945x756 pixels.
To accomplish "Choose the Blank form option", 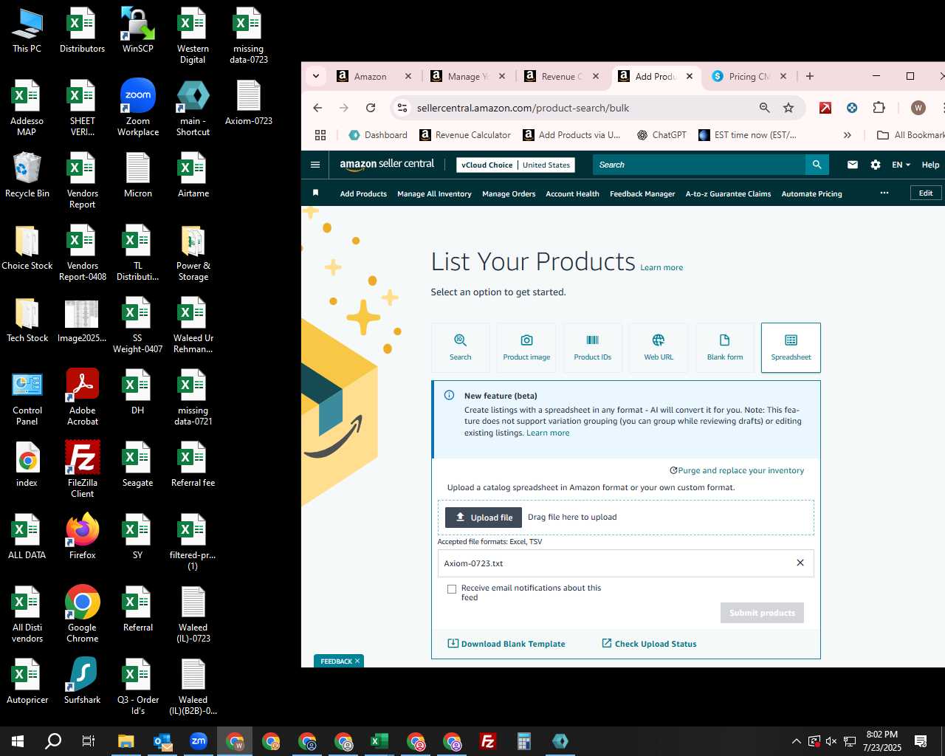I will click(x=724, y=348).
